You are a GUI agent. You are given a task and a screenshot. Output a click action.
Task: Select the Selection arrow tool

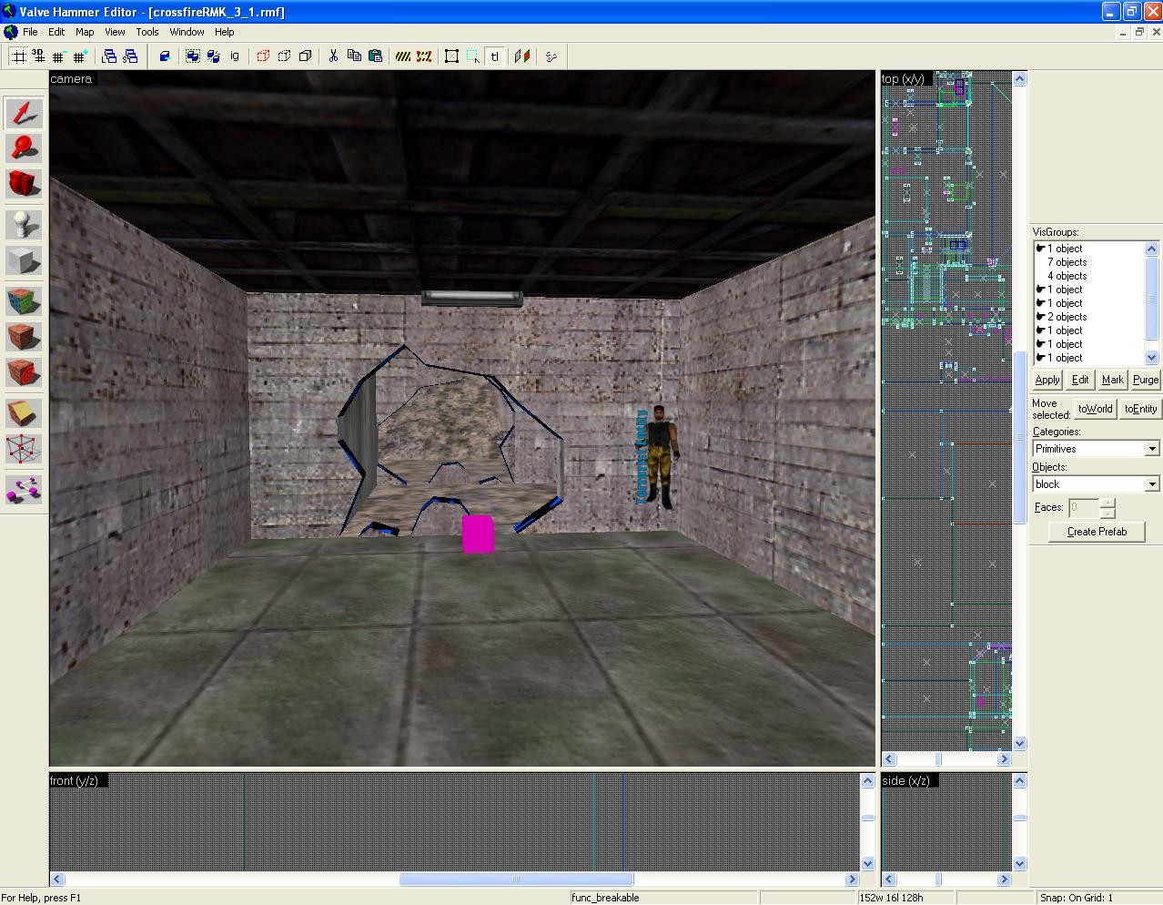[x=24, y=114]
